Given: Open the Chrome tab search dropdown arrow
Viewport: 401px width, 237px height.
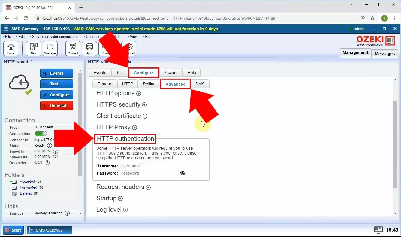Looking at the screenshot, I should [352, 4].
